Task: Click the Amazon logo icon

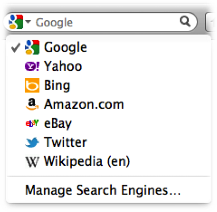Action: pos(32,104)
